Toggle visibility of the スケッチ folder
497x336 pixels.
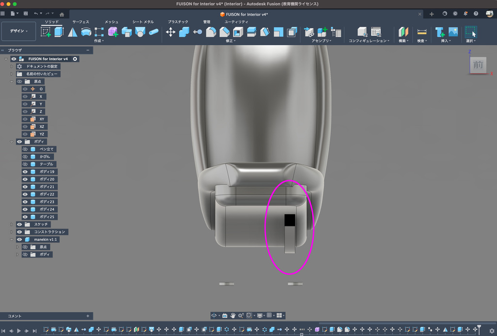click(19, 224)
